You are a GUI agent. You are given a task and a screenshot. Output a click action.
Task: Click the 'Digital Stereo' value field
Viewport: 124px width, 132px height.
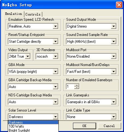[x=89, y=26]
